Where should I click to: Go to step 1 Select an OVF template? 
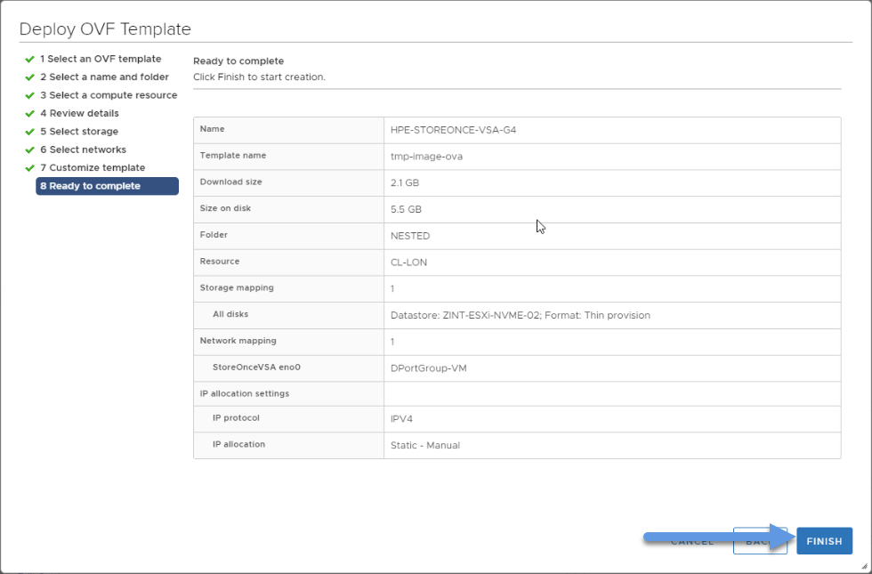pos(101,59)
